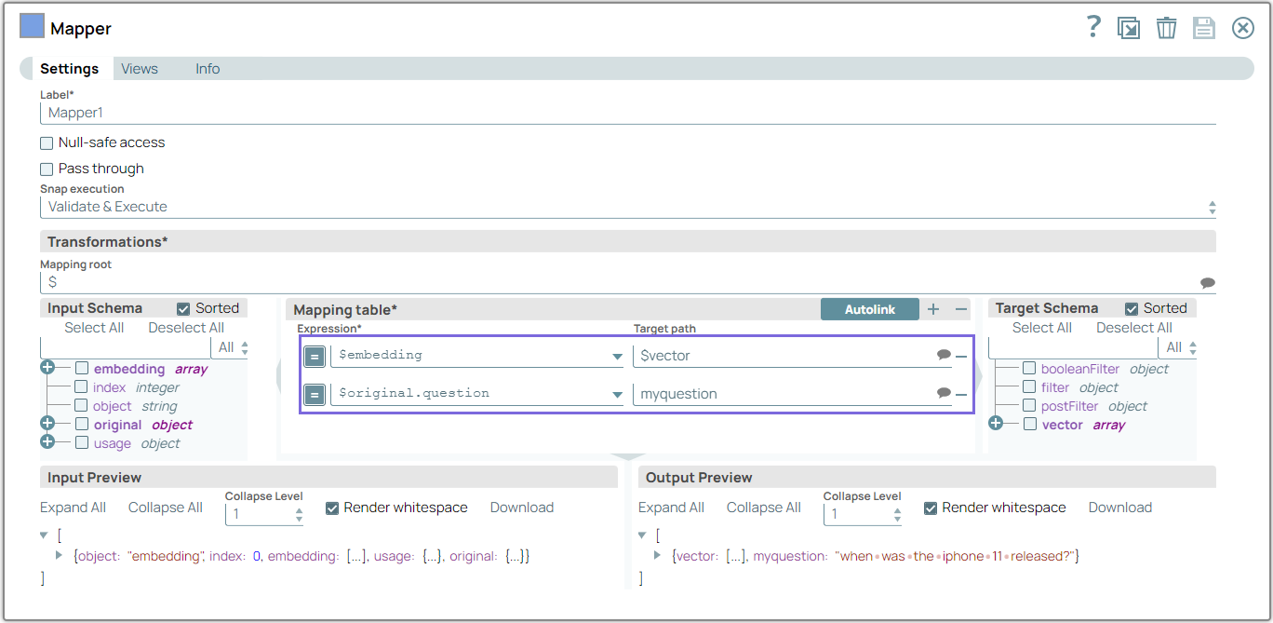Expand the original object in Input Schema
The height and width of the screenshot is (623, 1273).
[x=47, y=424]
